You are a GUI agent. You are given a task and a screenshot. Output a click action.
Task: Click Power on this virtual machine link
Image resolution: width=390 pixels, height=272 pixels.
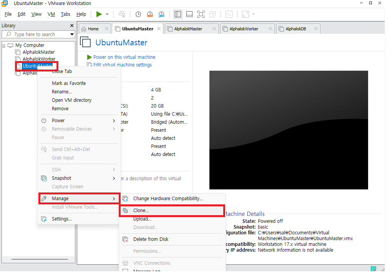click(124, 57)
